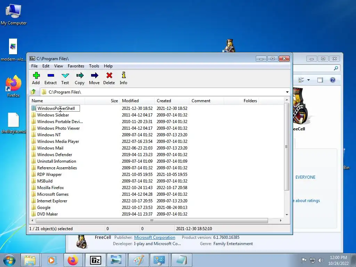
Task: Open the view options dropdown in Games window
Action: pyautogui.click(x=309, y=80)
